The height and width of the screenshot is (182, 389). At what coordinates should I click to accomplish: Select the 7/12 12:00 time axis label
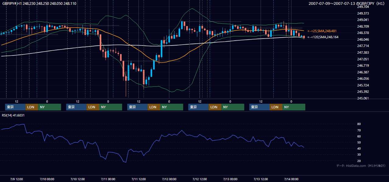point(200,179)
